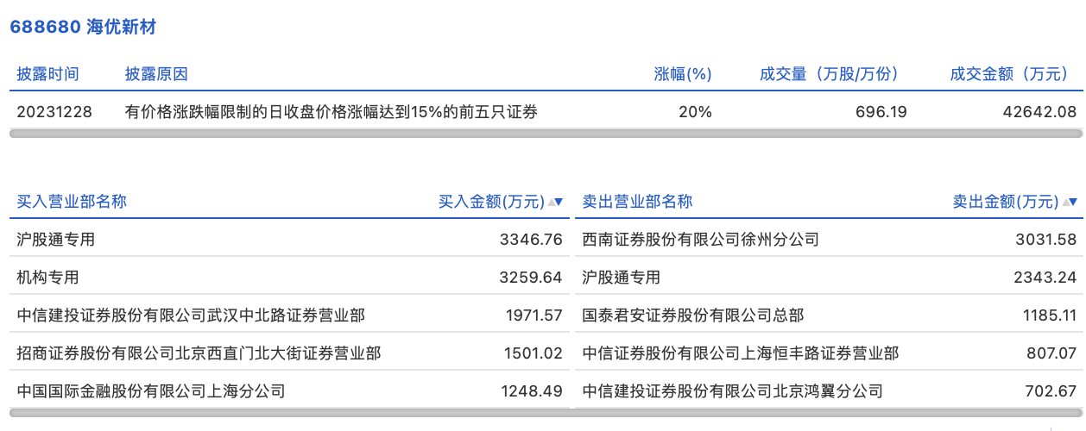Click the bottom horizontal scrollbar under broker tables
This screenshot has width=1086, height=431.
tap(546, 412)
